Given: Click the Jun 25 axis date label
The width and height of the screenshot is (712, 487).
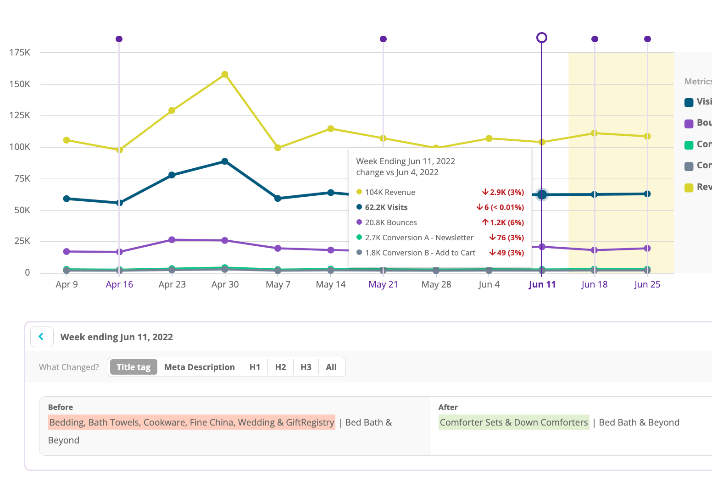Looking at the screenshot, I should (x=647, y=284).
